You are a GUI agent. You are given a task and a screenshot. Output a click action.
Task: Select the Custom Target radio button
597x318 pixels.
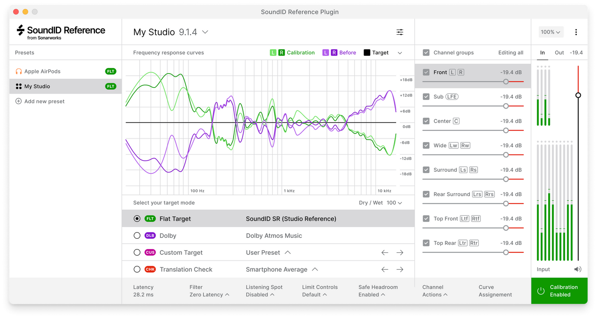point(137,252)
